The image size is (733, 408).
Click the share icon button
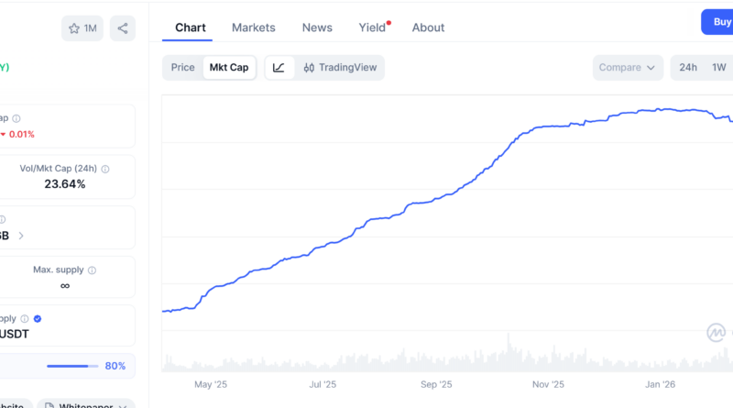coord(123,28)
